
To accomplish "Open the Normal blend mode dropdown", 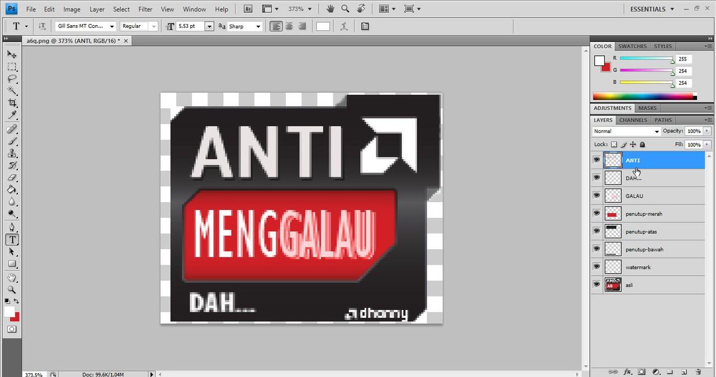I will (x=626, y=131).
